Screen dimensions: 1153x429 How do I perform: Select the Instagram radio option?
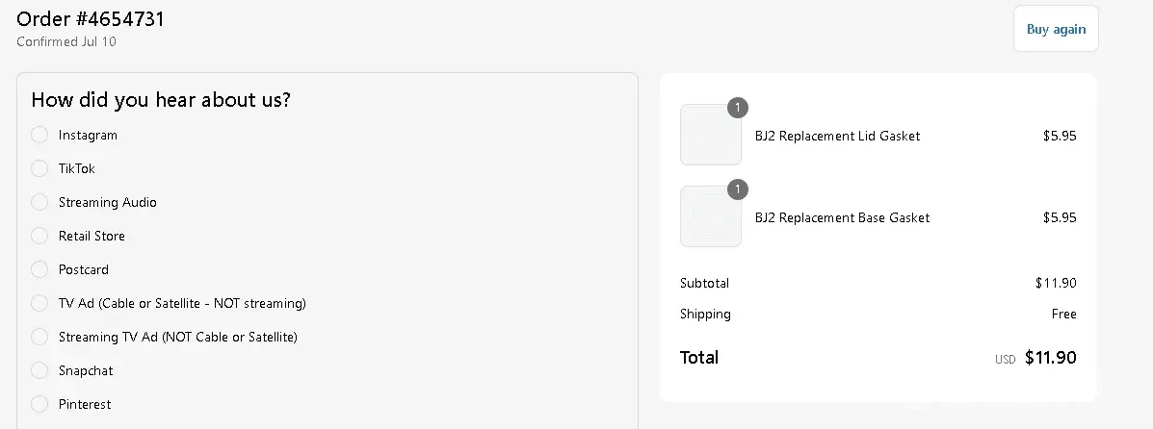click(39, 135)
